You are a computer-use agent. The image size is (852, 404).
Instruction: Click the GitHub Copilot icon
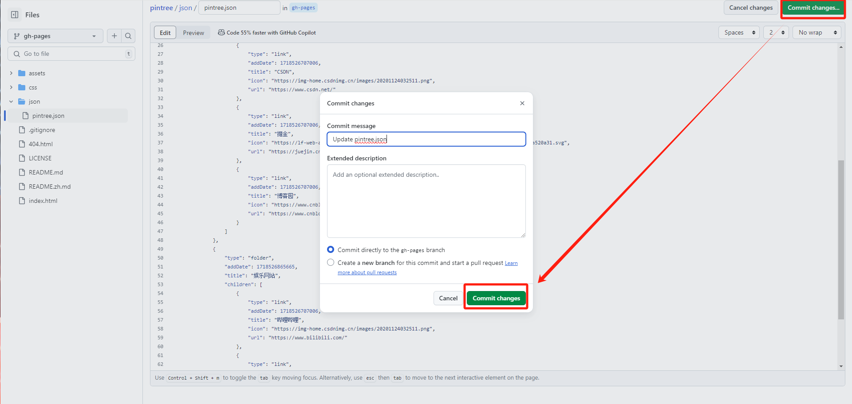tap(221, 32)
